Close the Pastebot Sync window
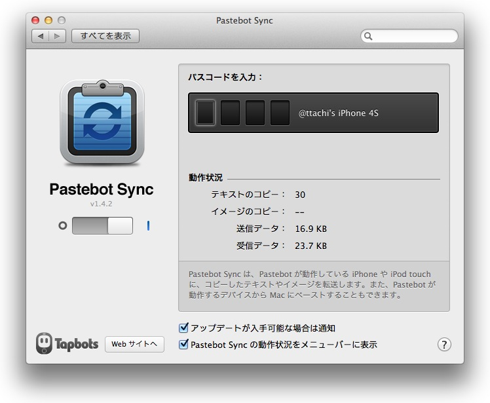This screenshot has height=403, width=490. pos(35,20)
